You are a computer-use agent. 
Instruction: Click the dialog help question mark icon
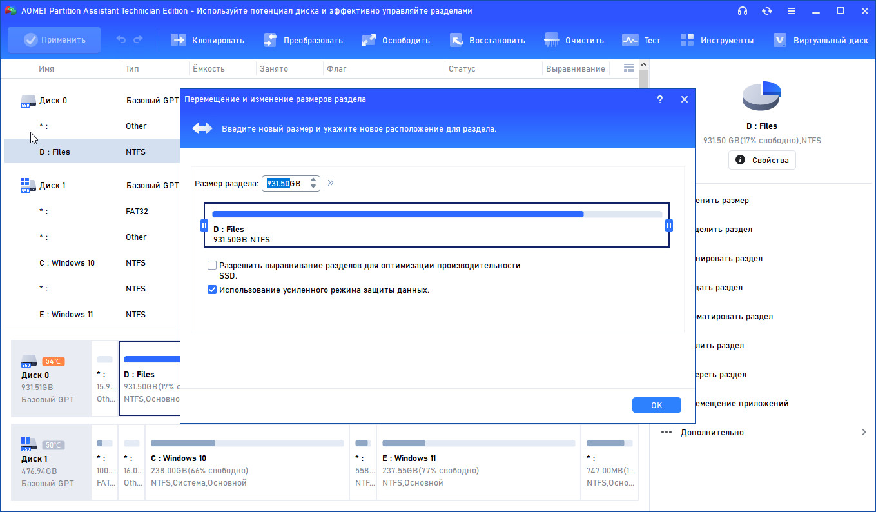[659, 99]
